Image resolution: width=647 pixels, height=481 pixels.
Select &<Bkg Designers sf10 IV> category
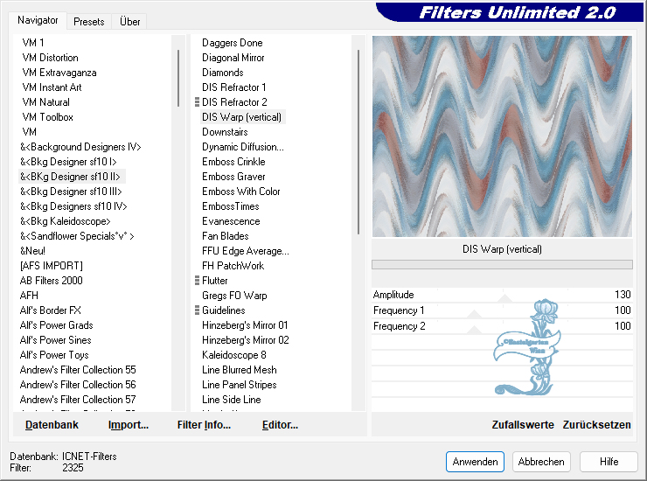click(x=73, y=206)
